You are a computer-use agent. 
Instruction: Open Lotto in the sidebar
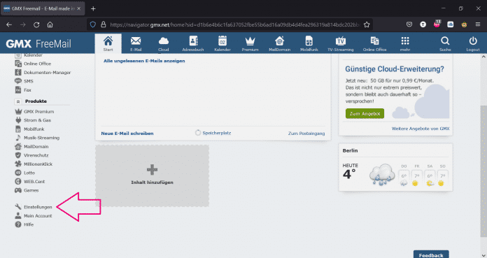point(25,173)
